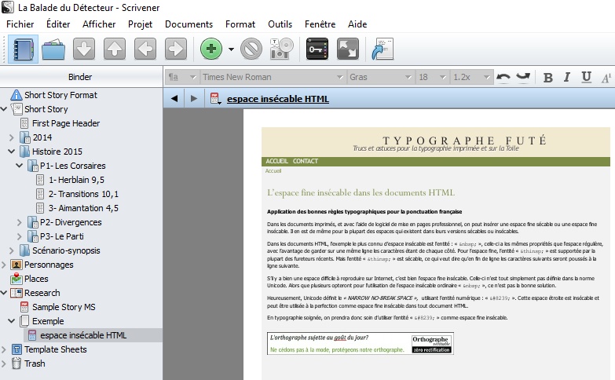This screenshot has height=380, width=615.
Task: Collapse the P1- Les Corsaires folder
Action: pos(19,166)
